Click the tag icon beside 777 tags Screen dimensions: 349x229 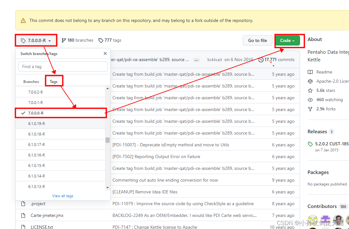tap(101, 40)
